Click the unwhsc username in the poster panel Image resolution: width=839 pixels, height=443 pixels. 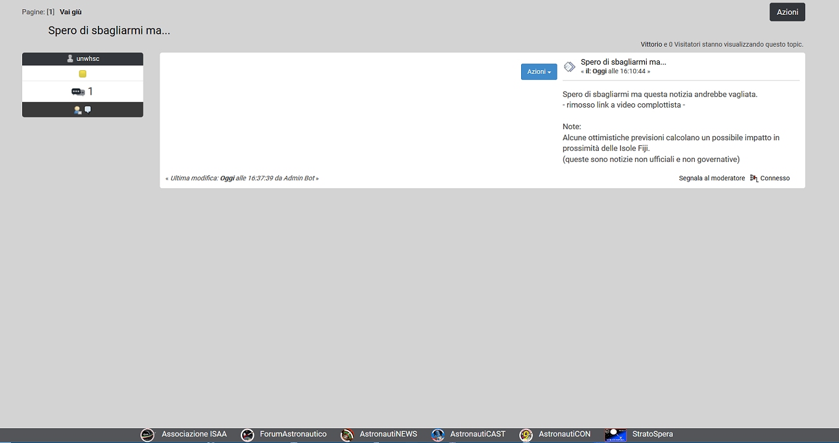tap(87, 58)
